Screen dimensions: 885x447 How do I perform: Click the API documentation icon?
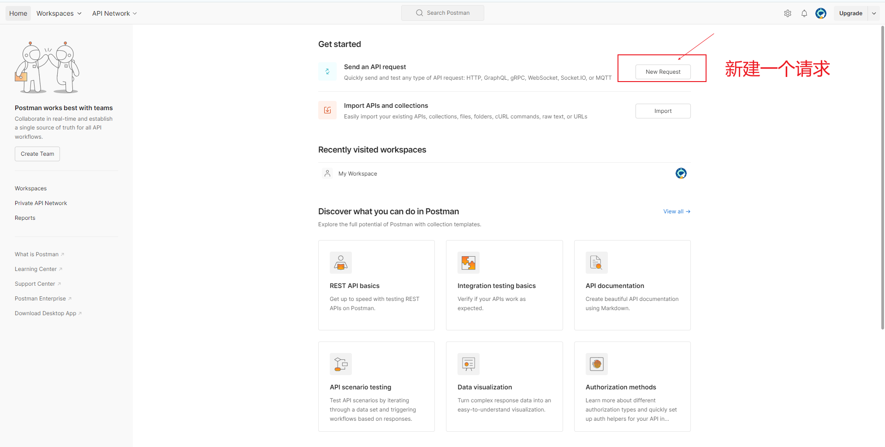(x=597, y=263)
